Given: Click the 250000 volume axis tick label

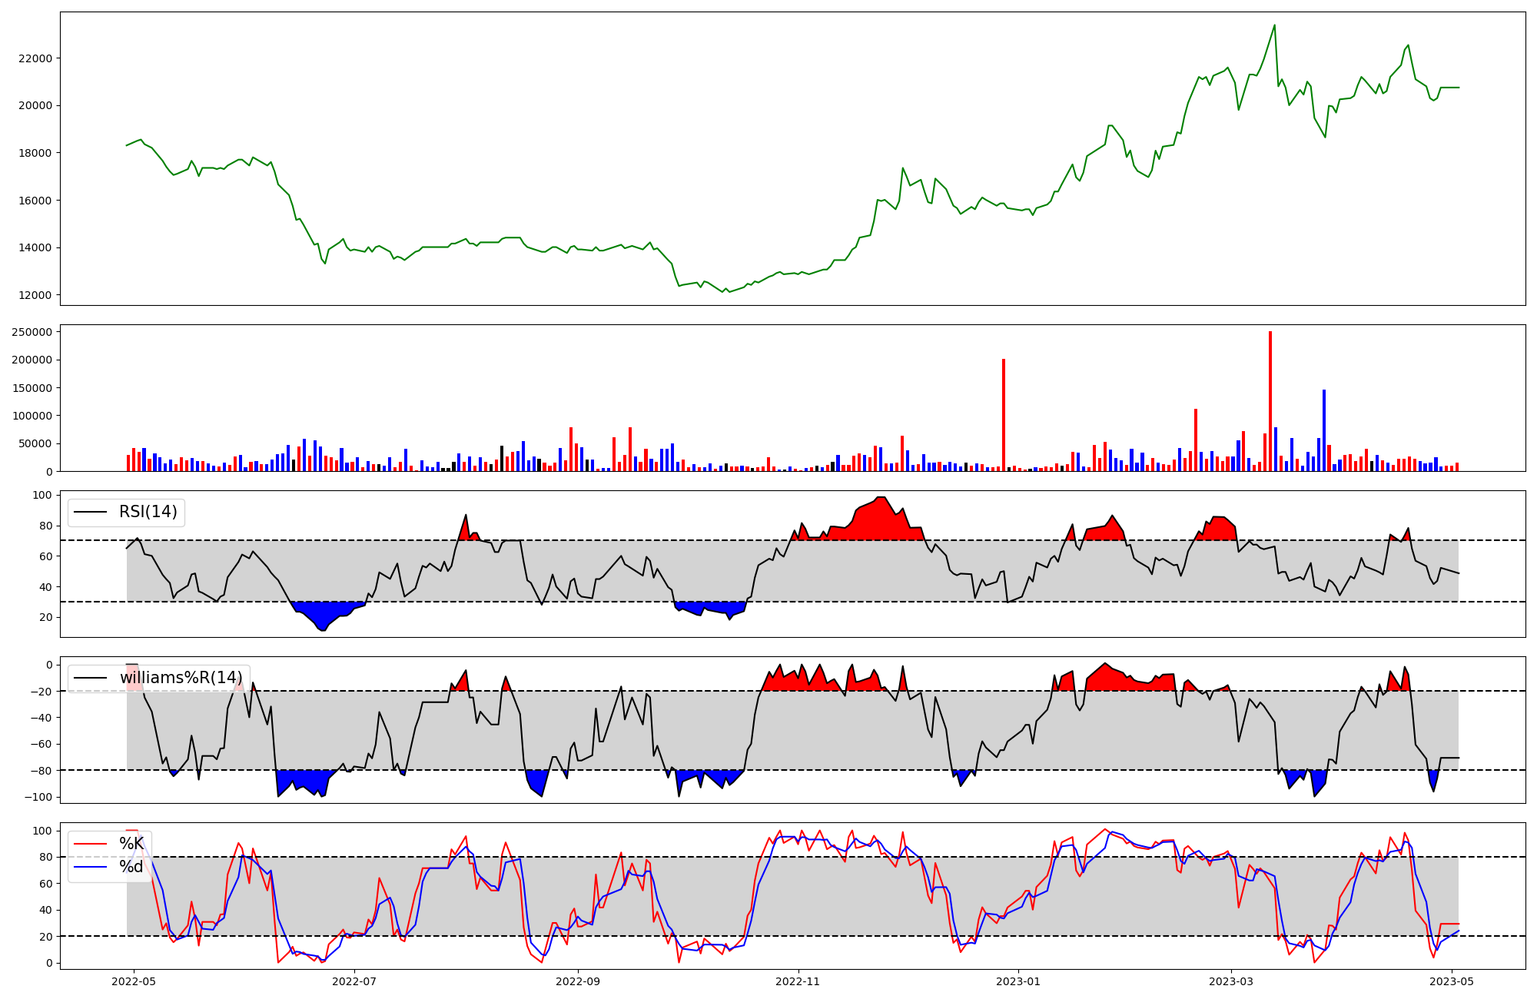Looking at the screenshot, I should [32, 332].
